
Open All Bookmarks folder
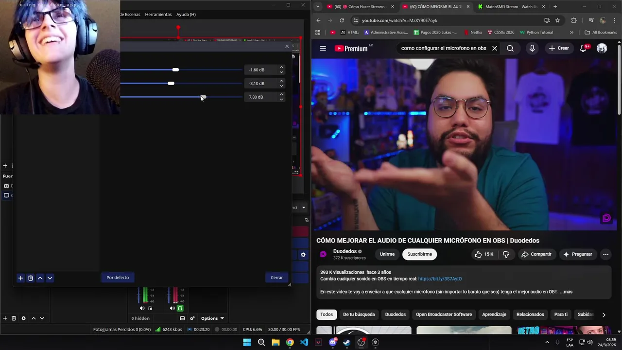pos(601,33)
